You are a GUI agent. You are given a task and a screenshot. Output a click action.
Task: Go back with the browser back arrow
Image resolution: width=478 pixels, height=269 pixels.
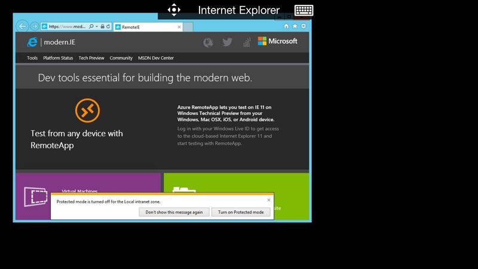tap(22, 26)
